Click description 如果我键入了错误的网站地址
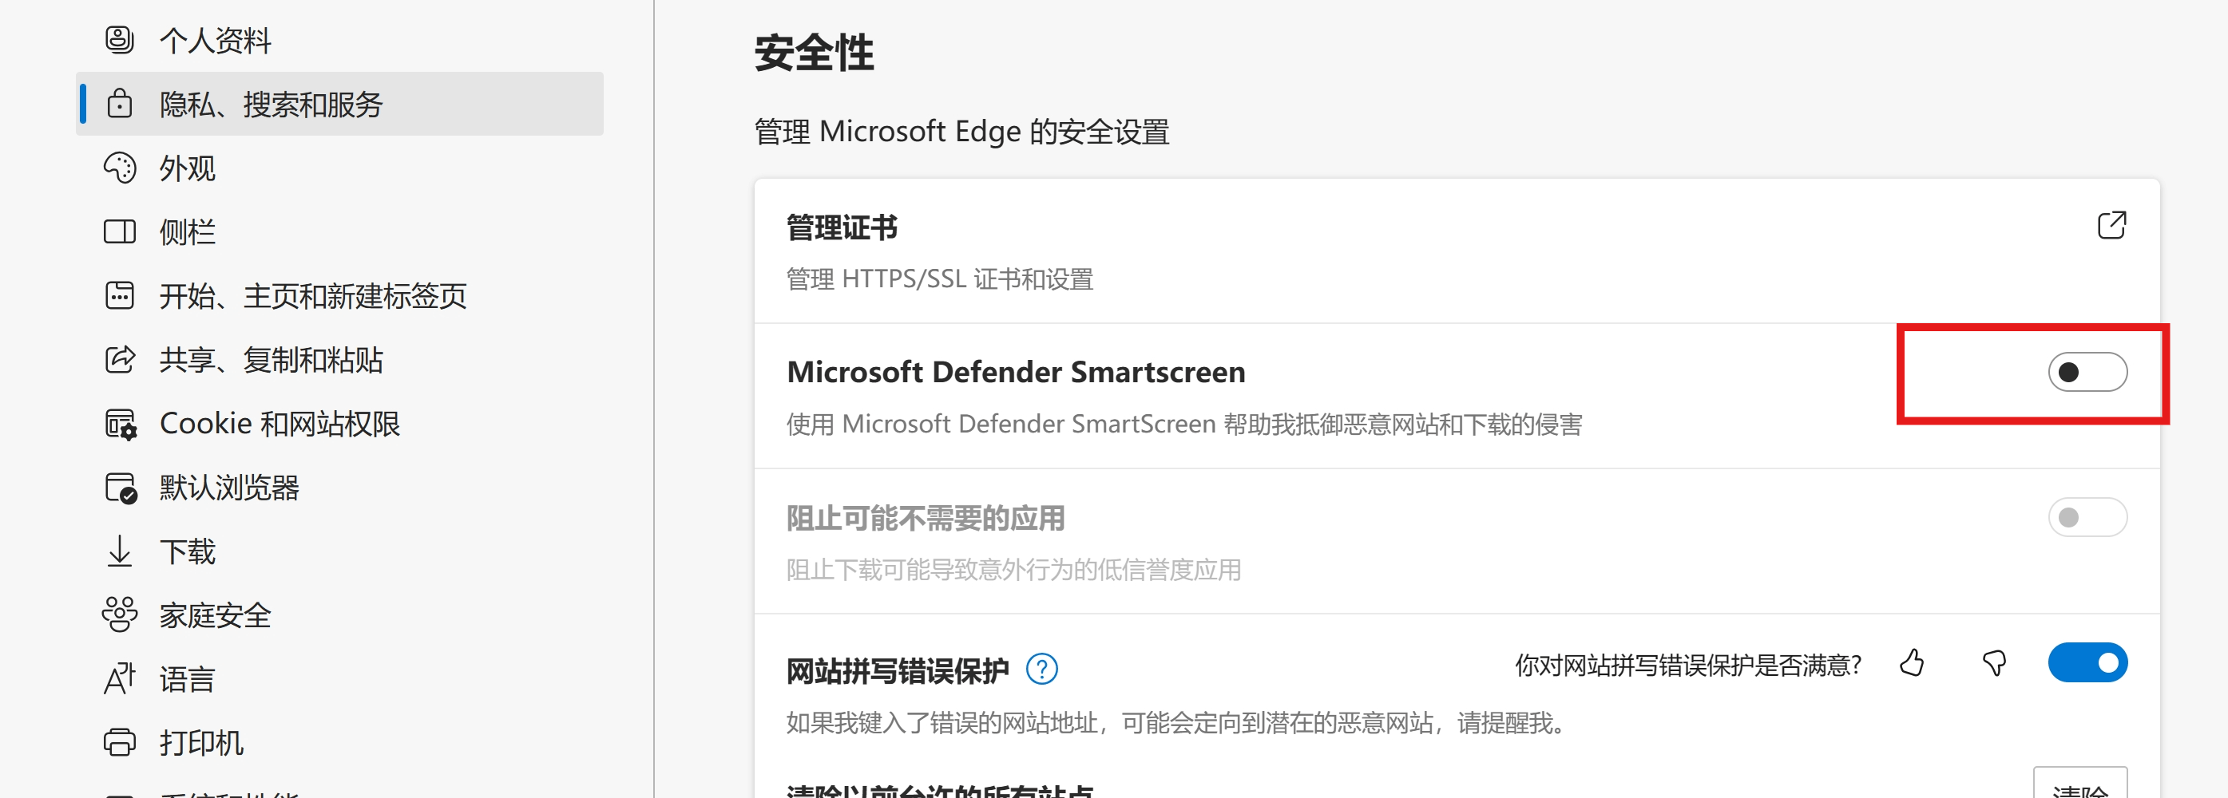Viewport: 2228px width, 798px height. click(x=1175, y=723)
